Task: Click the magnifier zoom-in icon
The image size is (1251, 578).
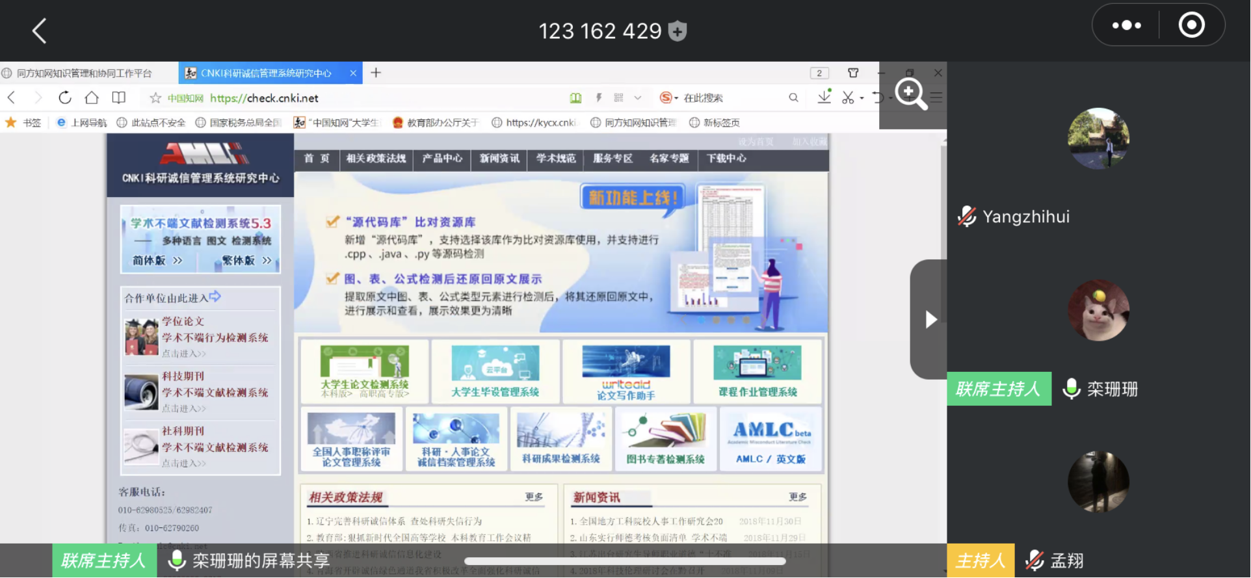Action: (x=910, y=94)
